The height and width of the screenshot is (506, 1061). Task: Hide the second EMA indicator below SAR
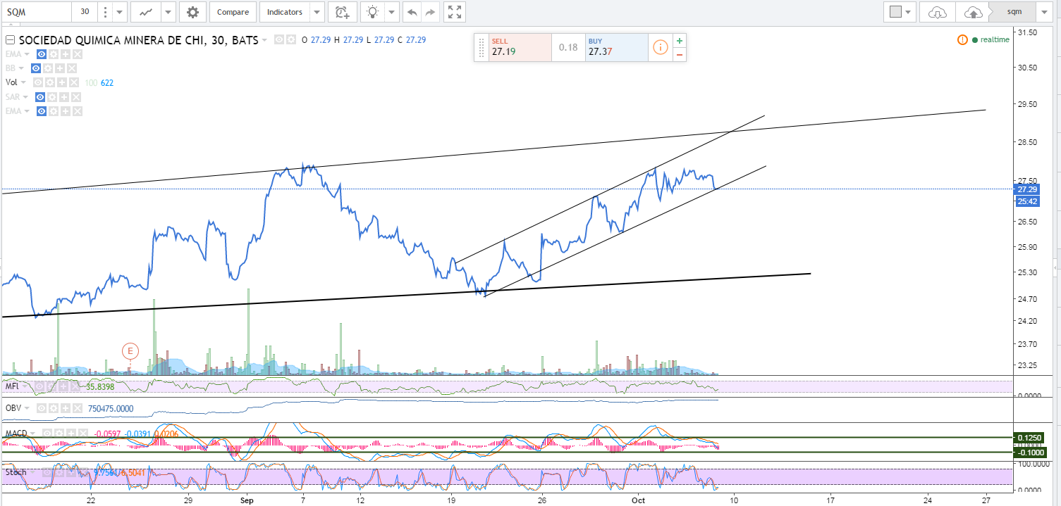[41, 111]
